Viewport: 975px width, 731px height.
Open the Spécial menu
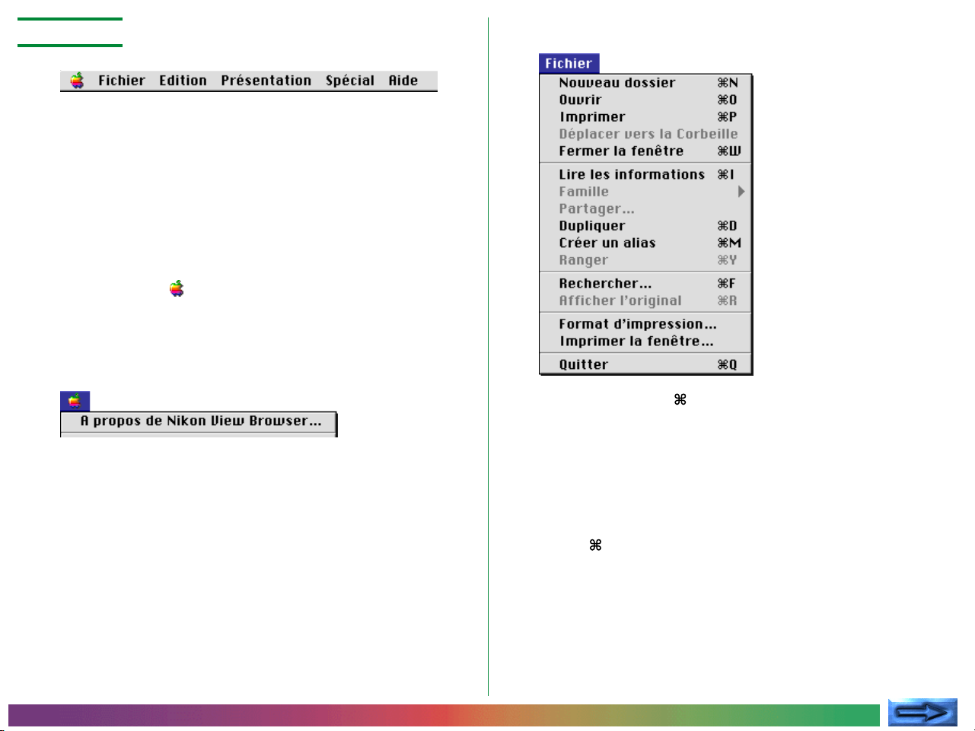(349, 81)
